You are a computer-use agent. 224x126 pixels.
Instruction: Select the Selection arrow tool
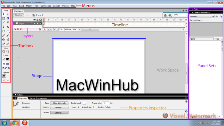4,14
